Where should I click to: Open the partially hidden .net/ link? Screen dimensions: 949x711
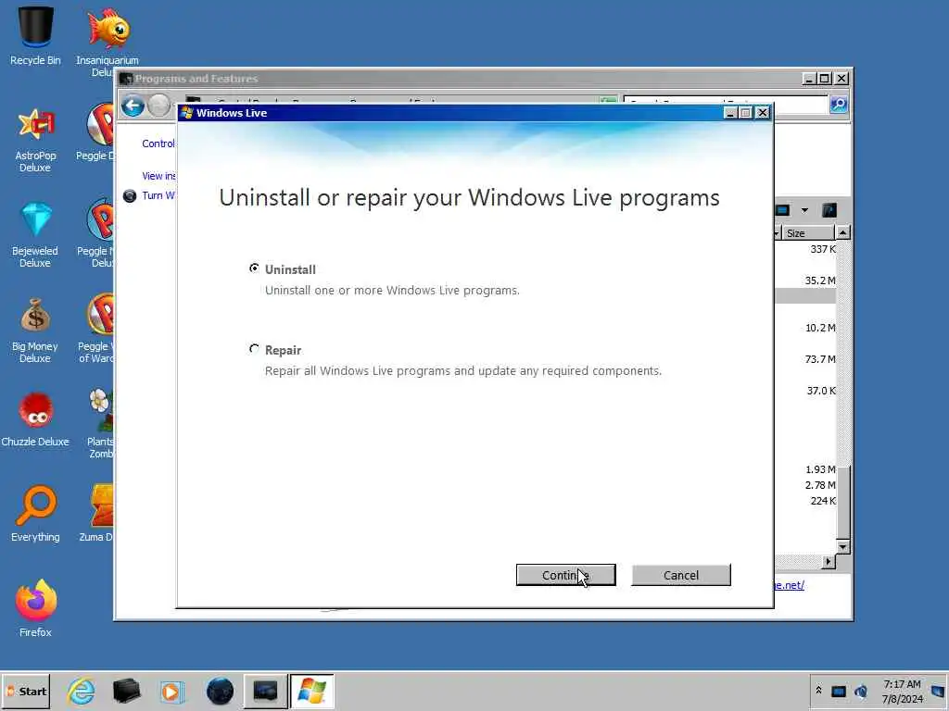tap(790, 585)
